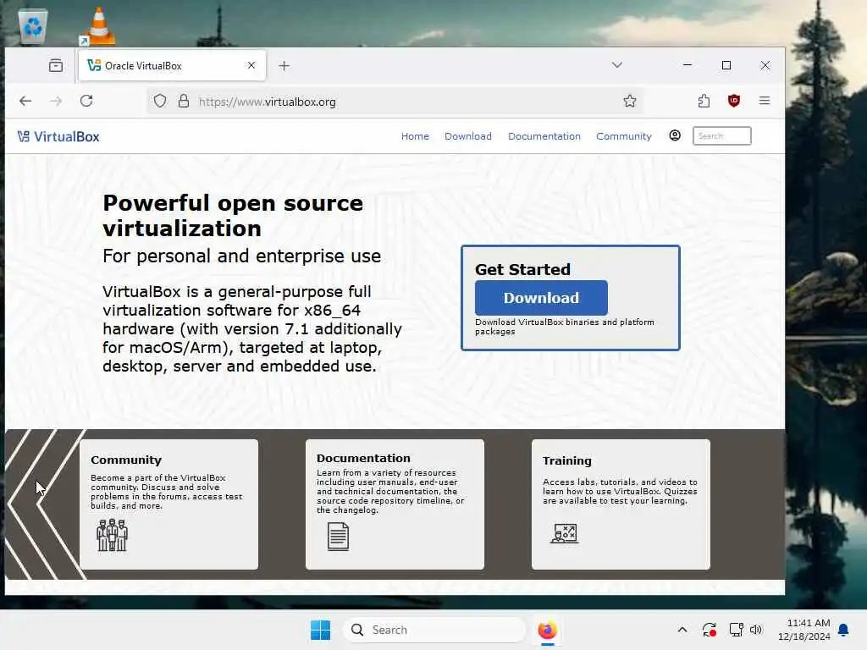Reload the current page
867x650 pixels.
pyautogui.click(x=86, y=102)
